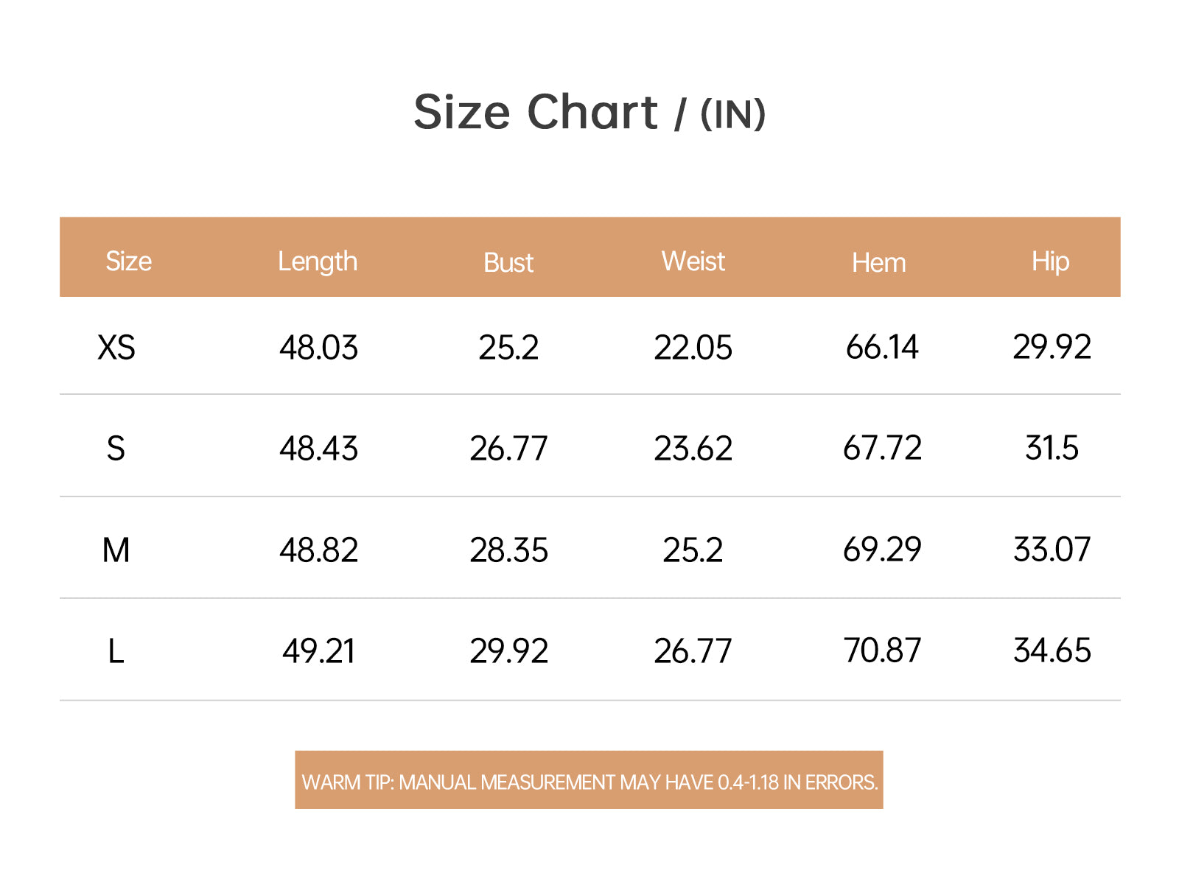Click XS hem value 66.14
Screen dimensions: 1179x884
pos(882,347)
